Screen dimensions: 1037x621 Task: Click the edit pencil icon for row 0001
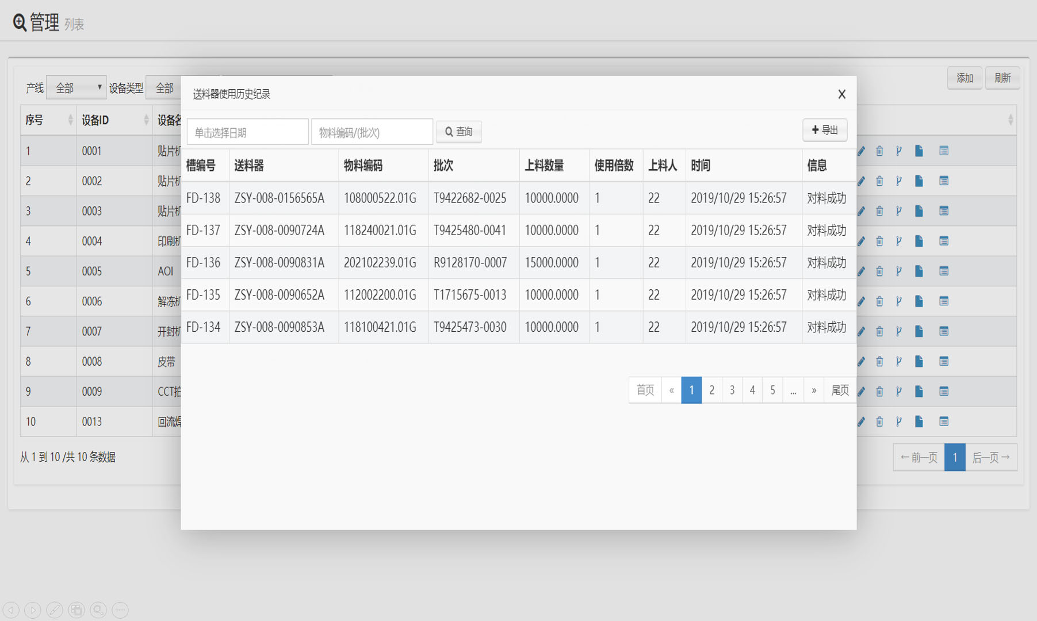861,151
